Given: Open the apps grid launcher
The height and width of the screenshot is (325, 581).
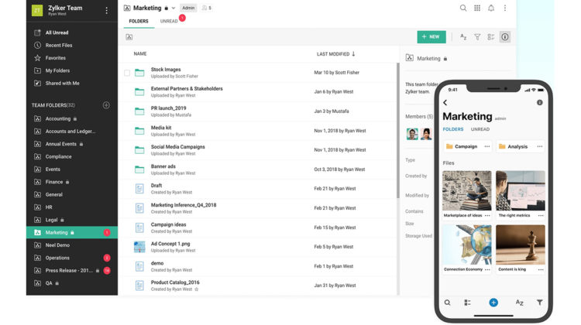Looking at the screenshot, I should click(477, 9).
